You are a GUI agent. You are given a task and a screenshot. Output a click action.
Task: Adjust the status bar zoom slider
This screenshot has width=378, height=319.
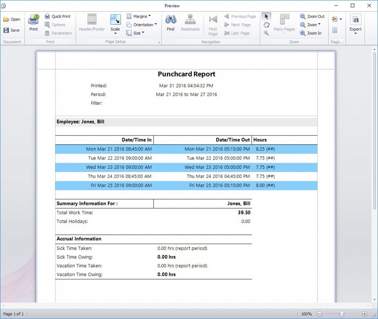click(x=341, y=314)
